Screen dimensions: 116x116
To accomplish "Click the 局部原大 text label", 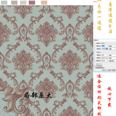I will tap(38, 95).
